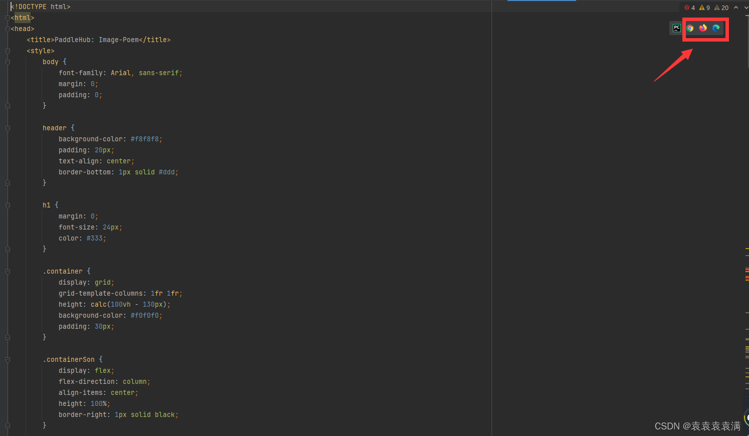Click the red error count indicator showing 4
749x436 pixels.
click(x=690, y=8)
